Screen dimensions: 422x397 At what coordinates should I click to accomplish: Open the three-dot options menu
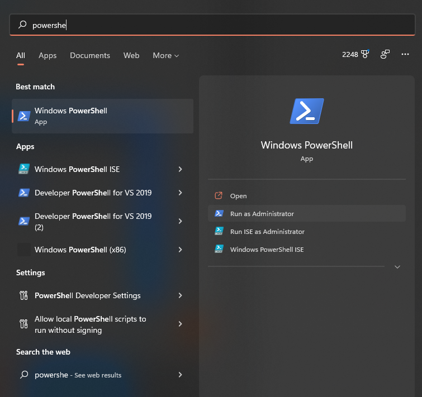tap(405, 54)
